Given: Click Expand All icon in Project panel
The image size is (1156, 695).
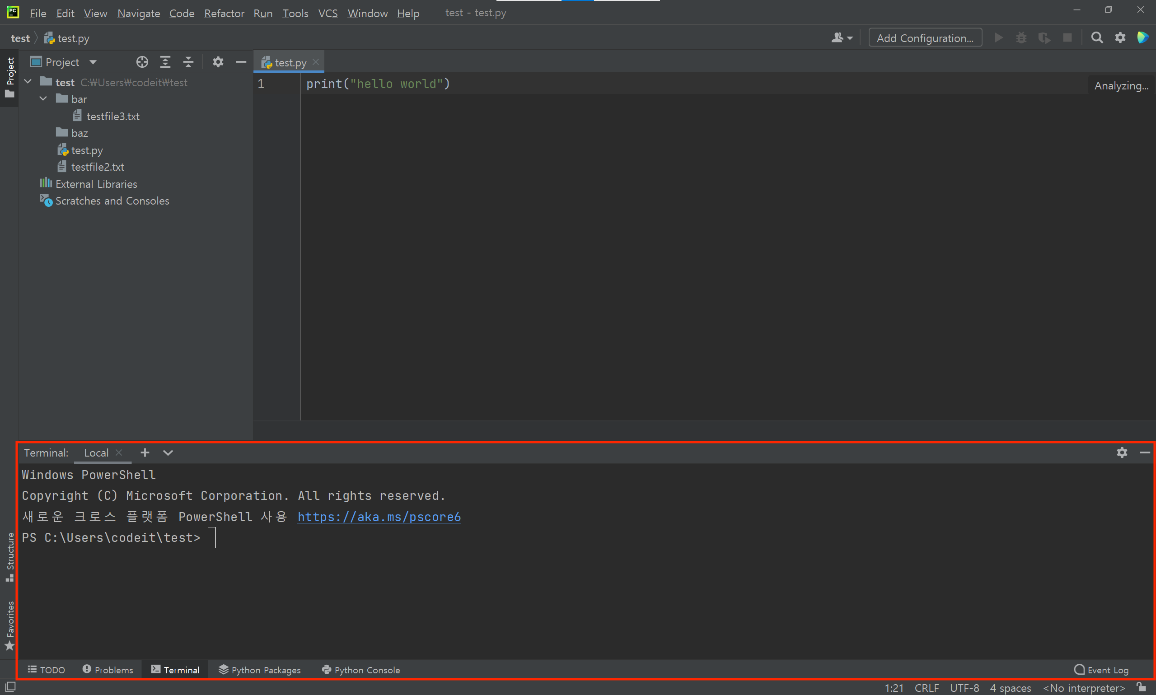Looking at the screenshot, I should pos(165,62).
